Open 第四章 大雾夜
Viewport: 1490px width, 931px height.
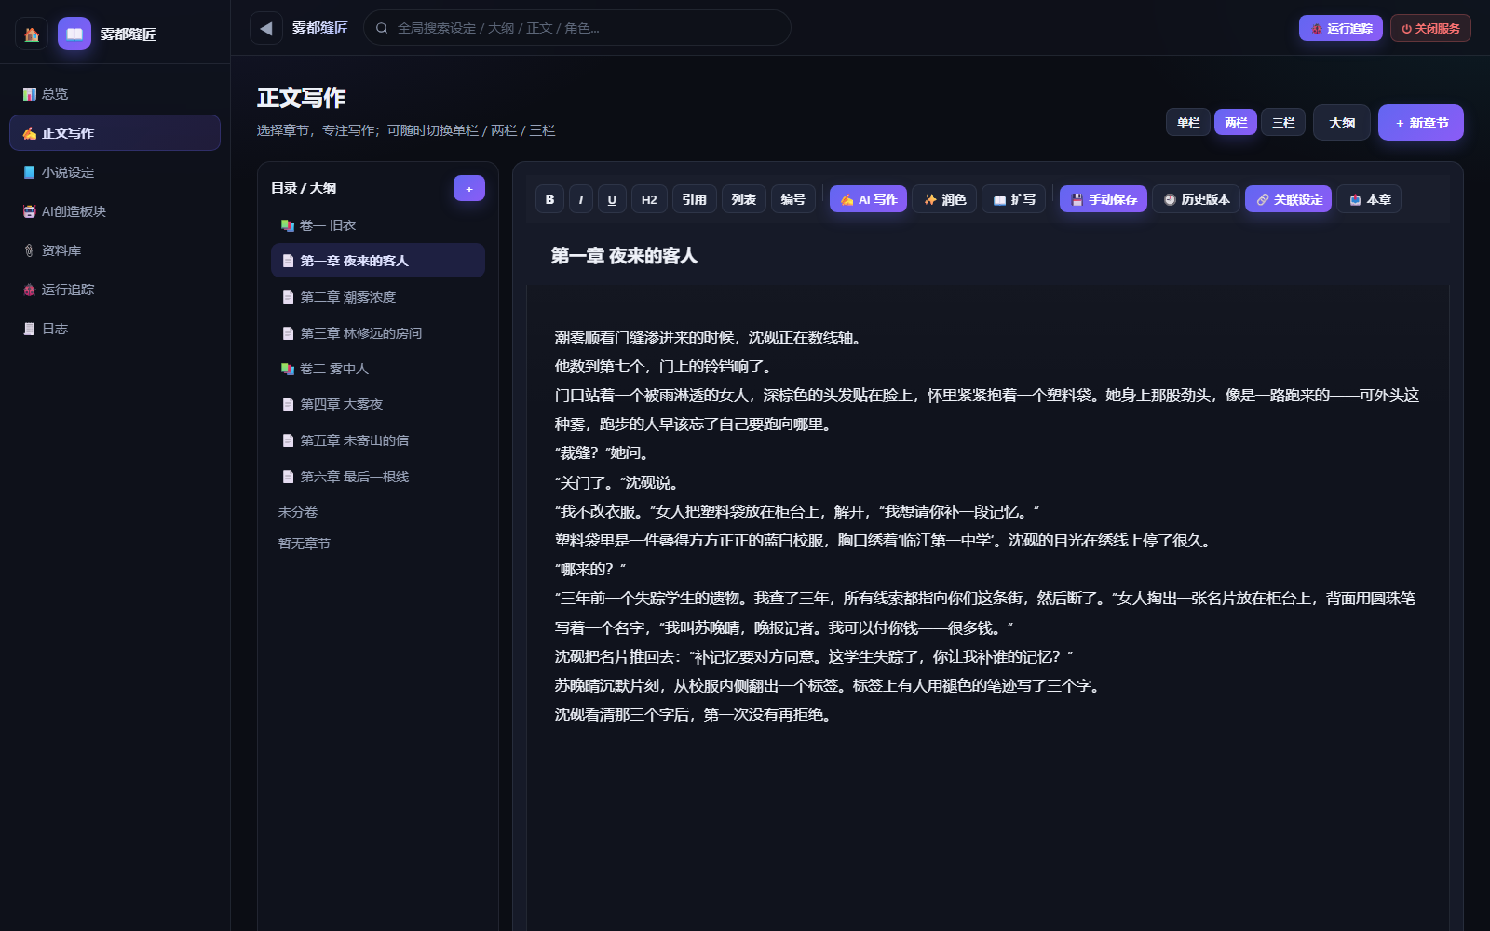point(378,404)
